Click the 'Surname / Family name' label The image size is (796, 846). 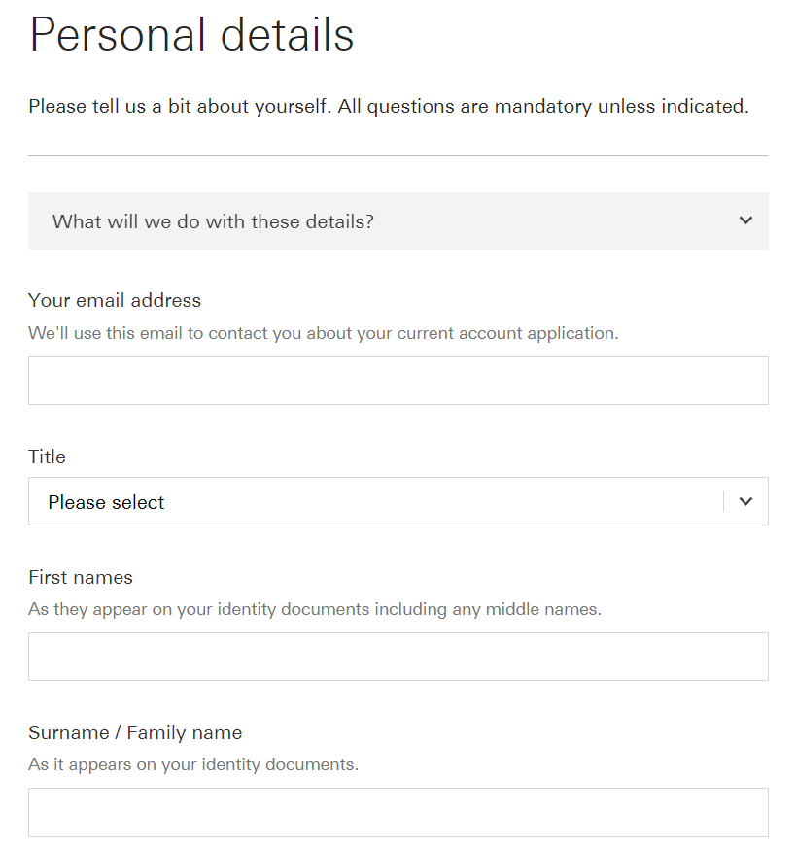pyautogui.click(x=135, y=732)
